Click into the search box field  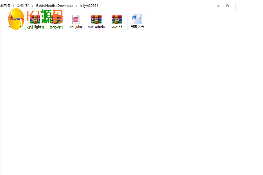click(x=249, y=6)
